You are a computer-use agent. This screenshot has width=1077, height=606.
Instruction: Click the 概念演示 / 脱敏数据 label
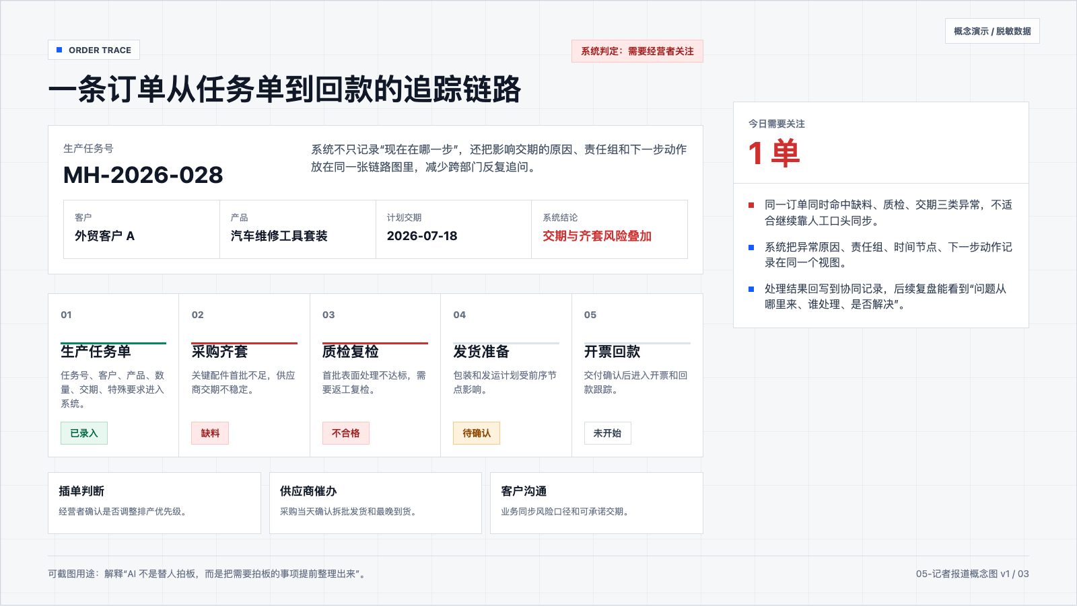992,31
